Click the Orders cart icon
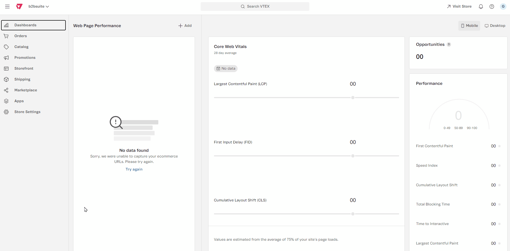The image size is (510, 251). (x=6, y=36)
